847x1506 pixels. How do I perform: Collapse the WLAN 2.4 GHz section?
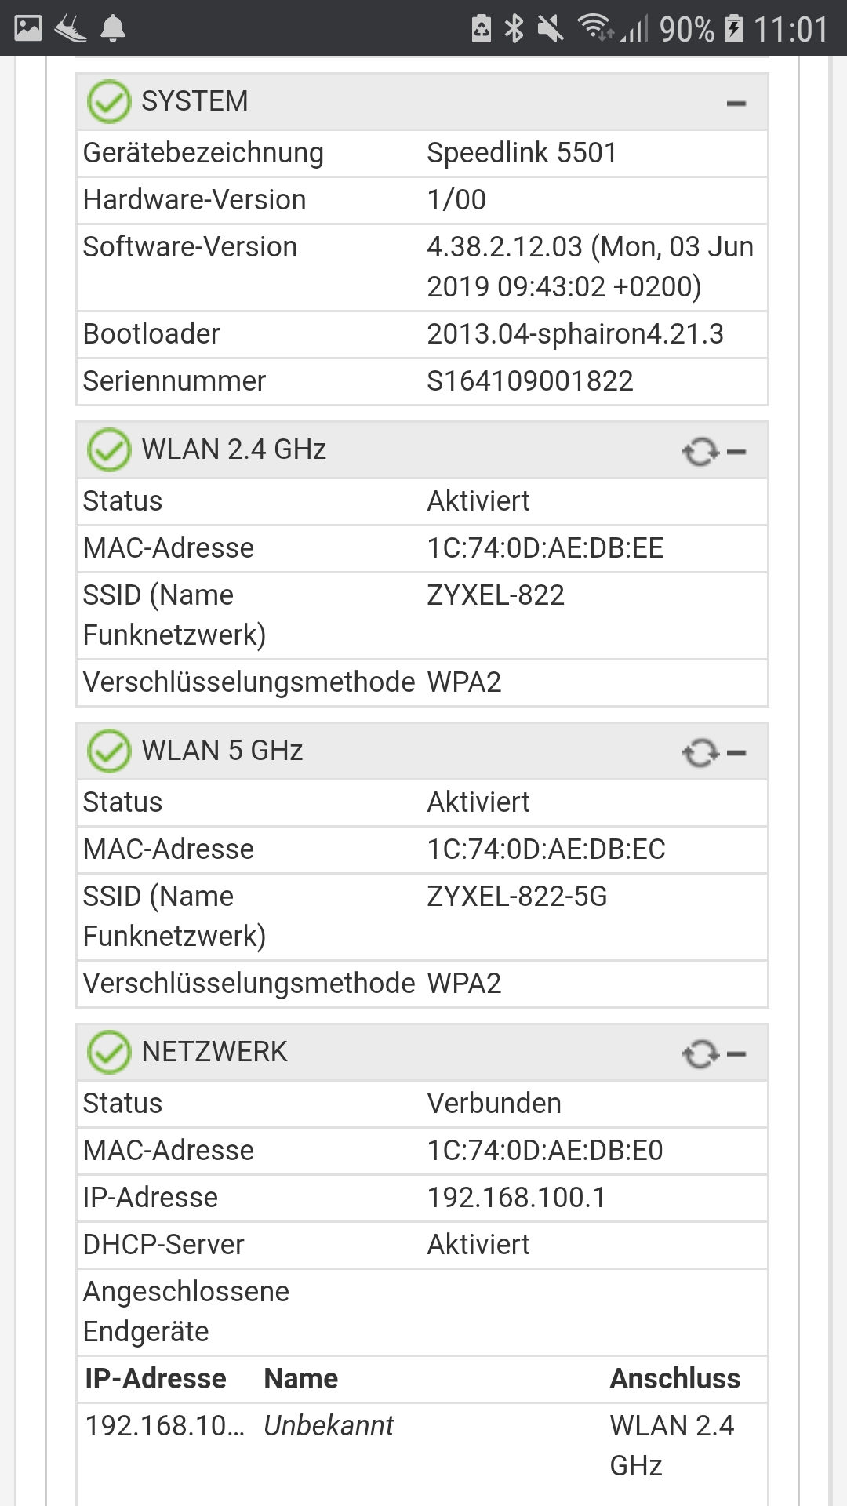point(737,451)
